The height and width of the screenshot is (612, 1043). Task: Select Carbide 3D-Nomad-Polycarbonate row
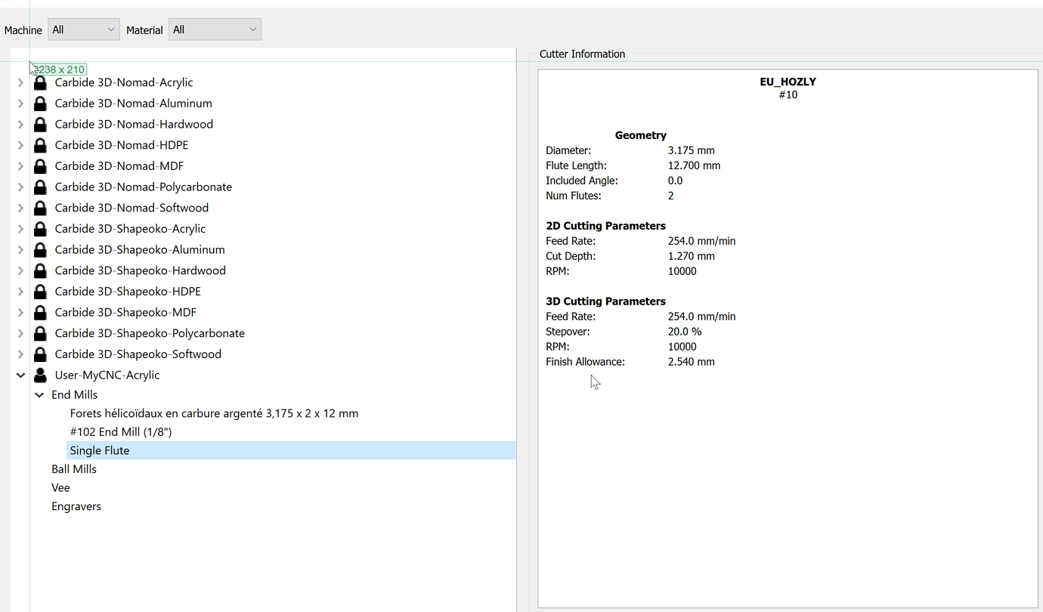pyautogui.click(x=144, y=187)
